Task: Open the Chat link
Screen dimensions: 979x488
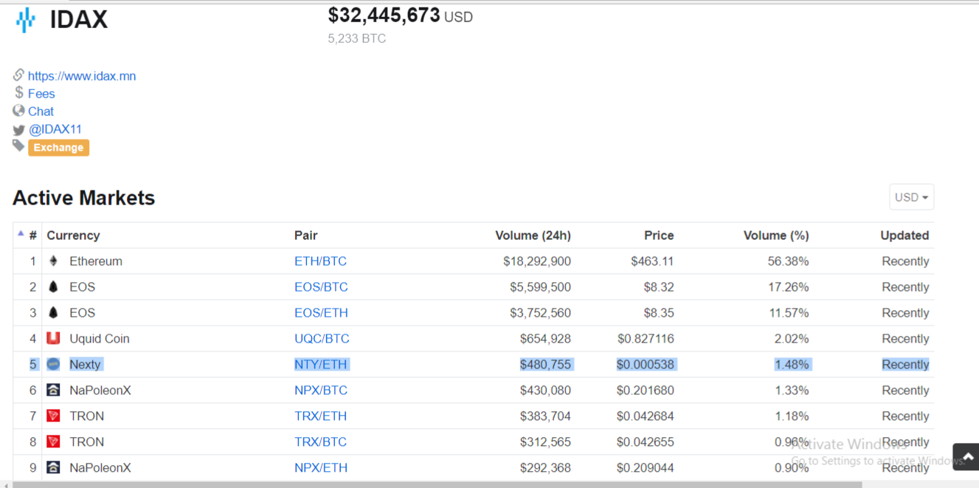Action: (x=41, y=111)
